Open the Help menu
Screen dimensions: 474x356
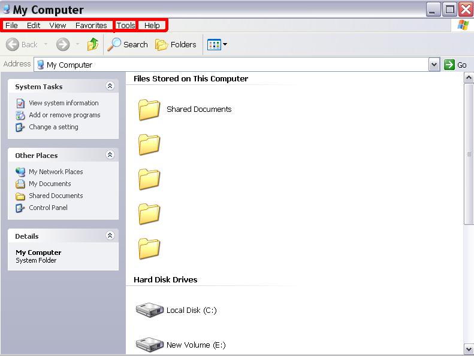coord(152,25)
